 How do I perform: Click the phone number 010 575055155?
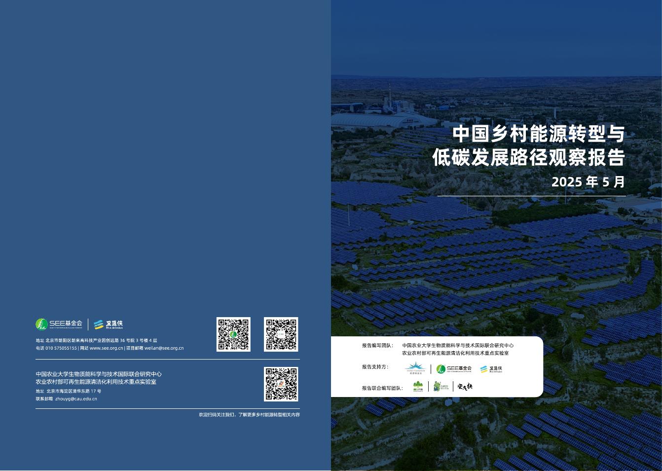pyautogui.click(x=61, y=348)
